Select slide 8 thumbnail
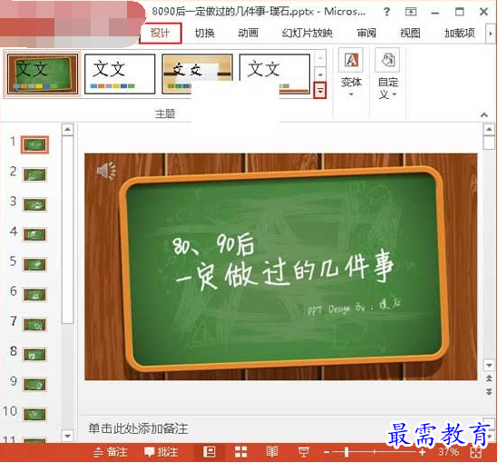 pos(35,355)
